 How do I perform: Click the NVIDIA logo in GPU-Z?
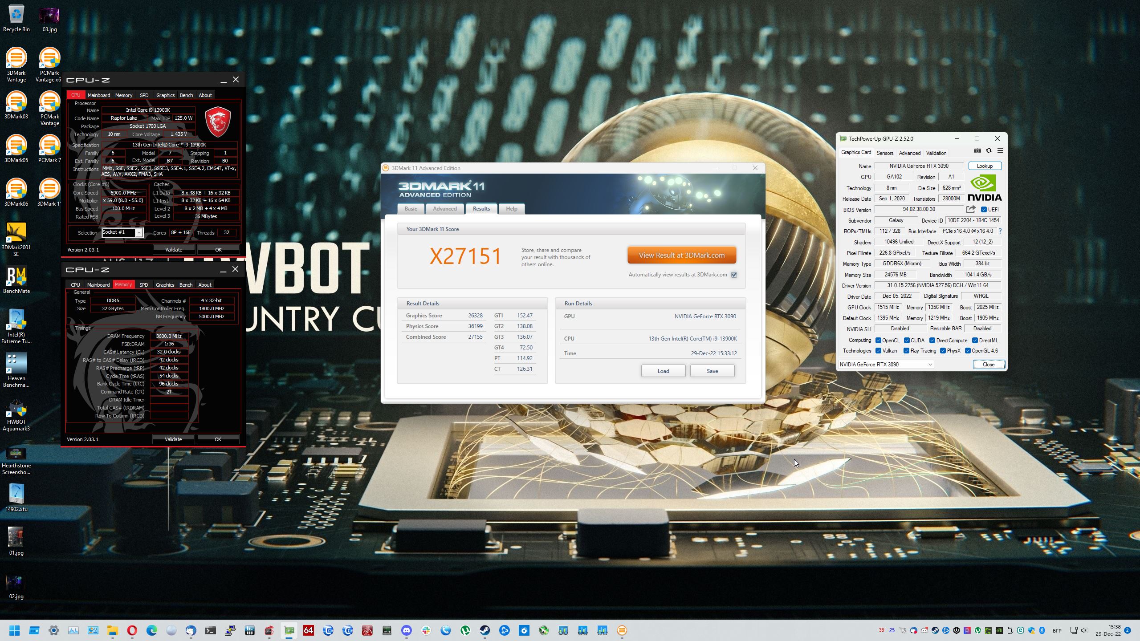coord(985,188)
